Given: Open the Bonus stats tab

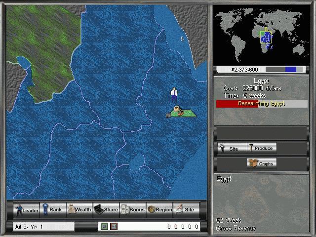Looking at the screenshot, I should point(133,210).
